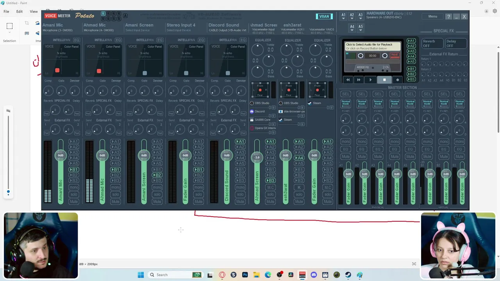Mute the Amani Mic strip
The height and width of the screenshot is (281, 500).
(x=73, y=201)
